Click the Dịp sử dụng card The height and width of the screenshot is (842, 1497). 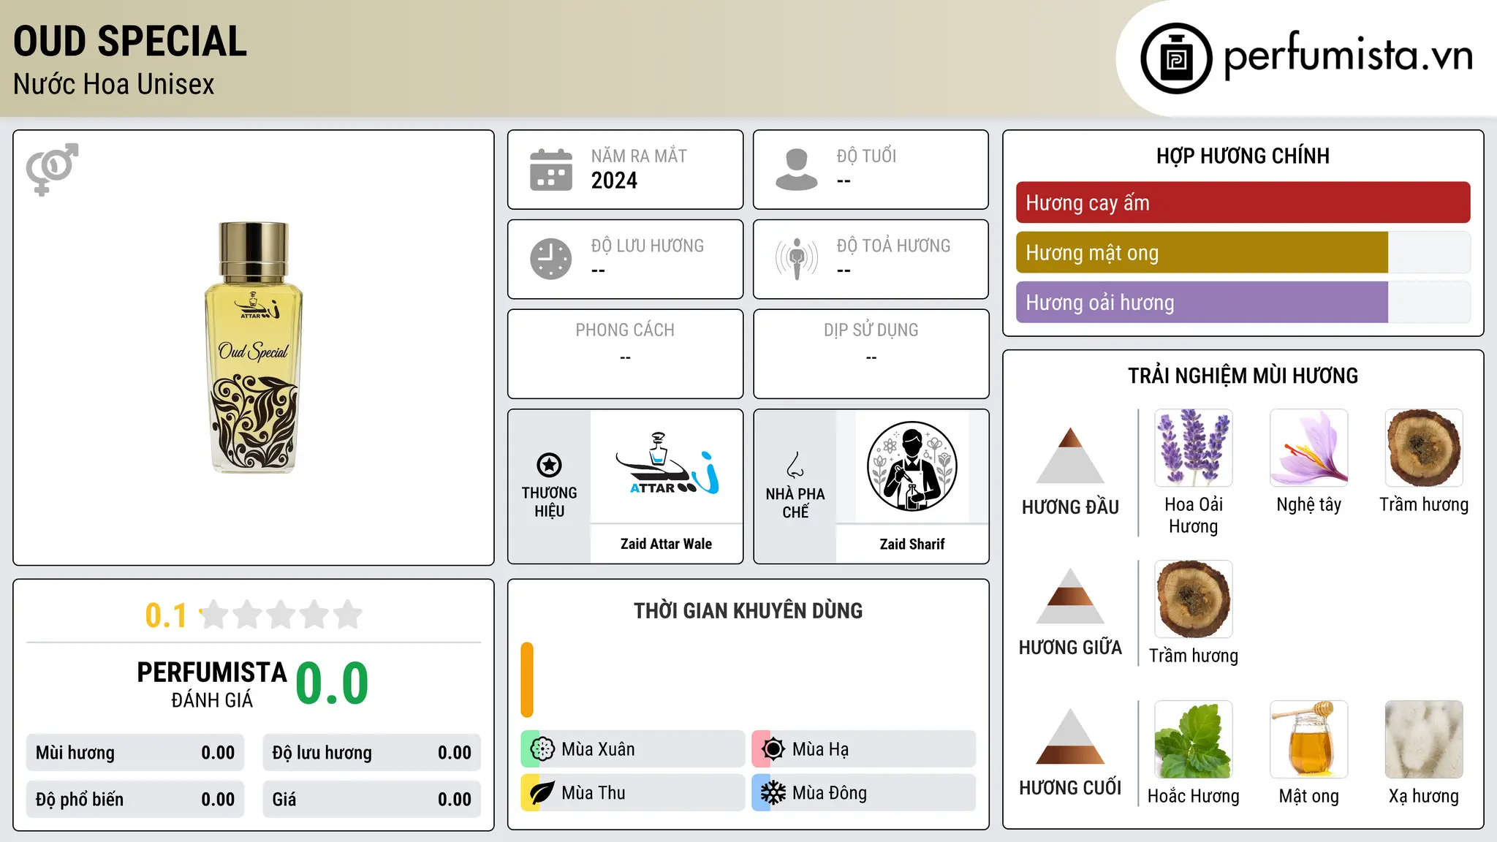(x=871, y=354)
